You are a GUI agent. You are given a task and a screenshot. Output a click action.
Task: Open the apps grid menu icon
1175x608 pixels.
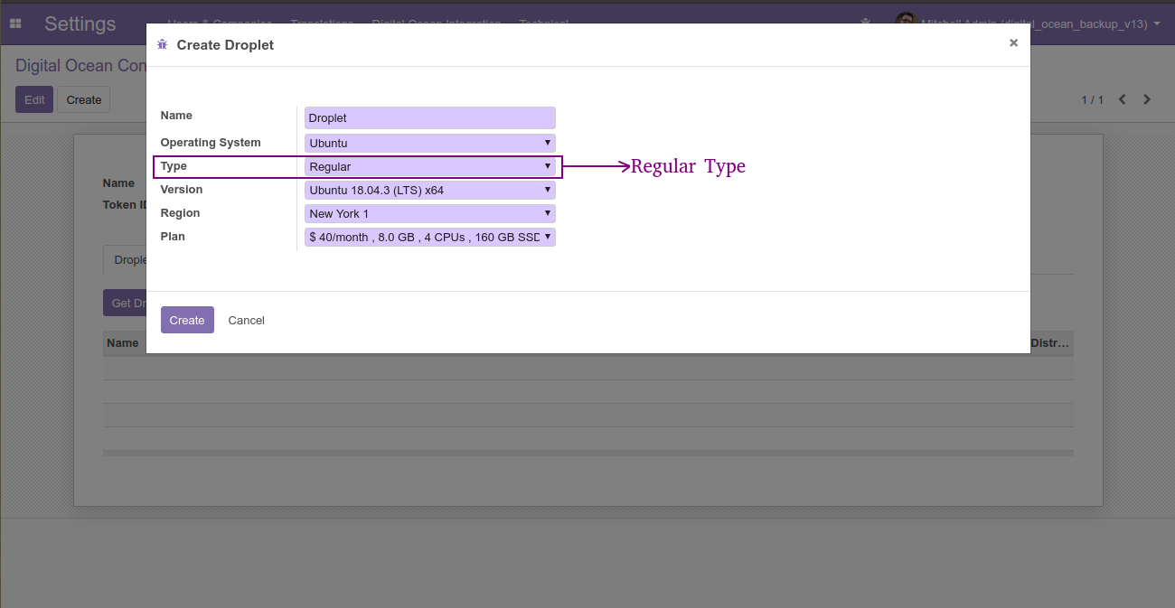point(15,23)
